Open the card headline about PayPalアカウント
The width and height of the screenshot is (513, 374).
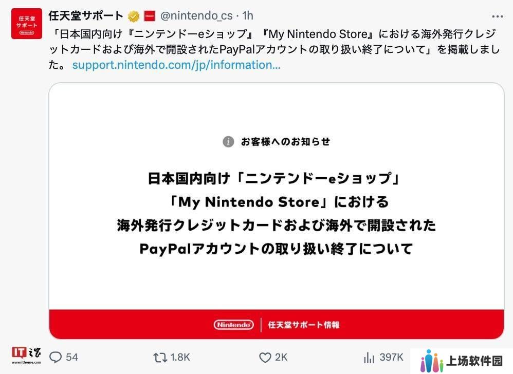(x=276, y=249)
